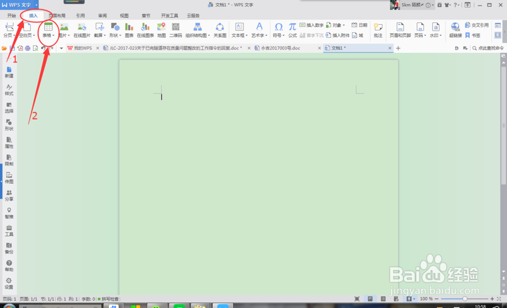Add a comment with 批注
Image resolution: width=507 pixels, height=308 pixels.
coord(378,30)
